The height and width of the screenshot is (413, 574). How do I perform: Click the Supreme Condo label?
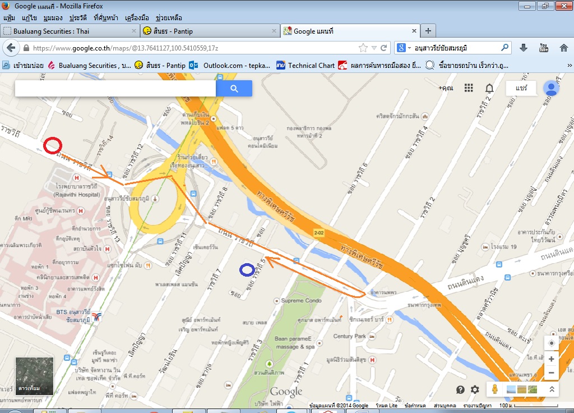(x=301, y=301)
